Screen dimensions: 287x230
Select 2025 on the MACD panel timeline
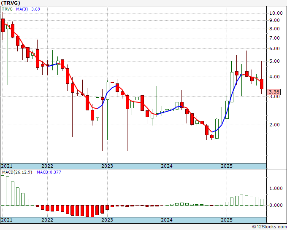tap(227, 220)
